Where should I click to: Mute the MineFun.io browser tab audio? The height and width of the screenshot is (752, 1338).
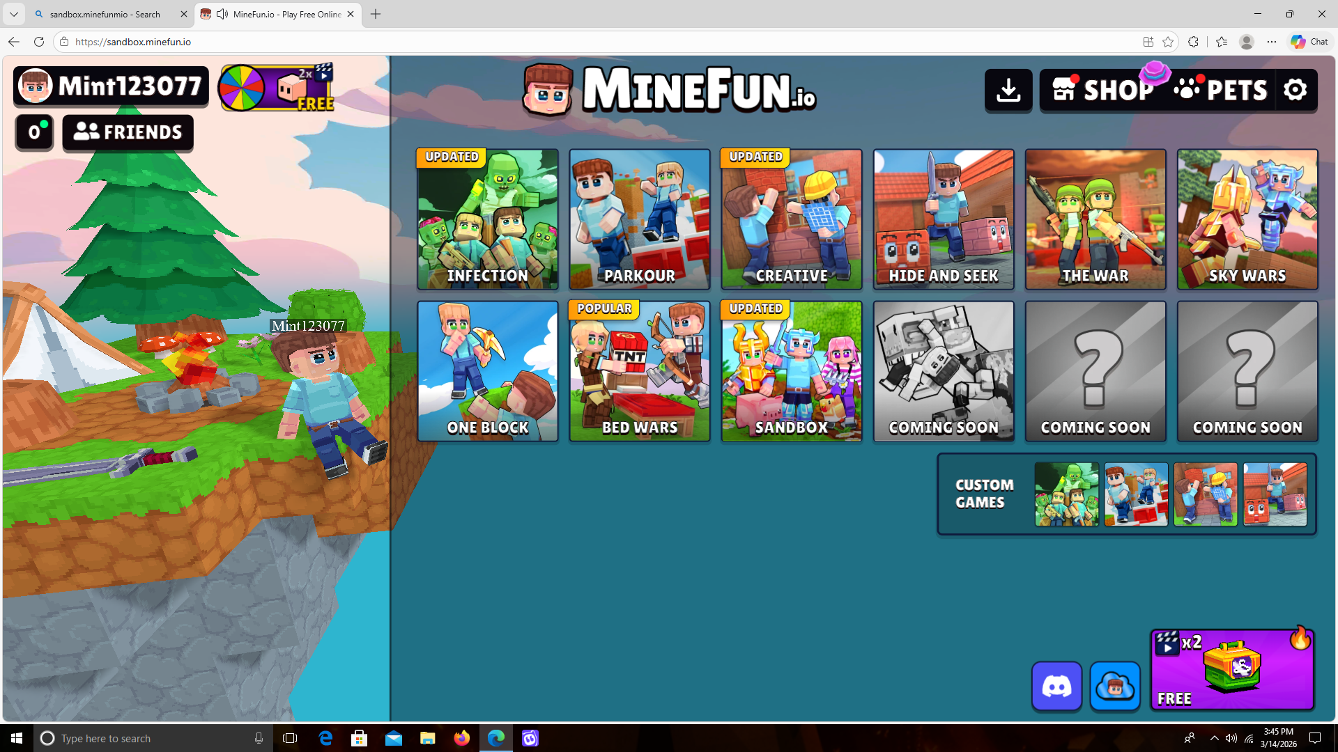[x=222, y=14]
